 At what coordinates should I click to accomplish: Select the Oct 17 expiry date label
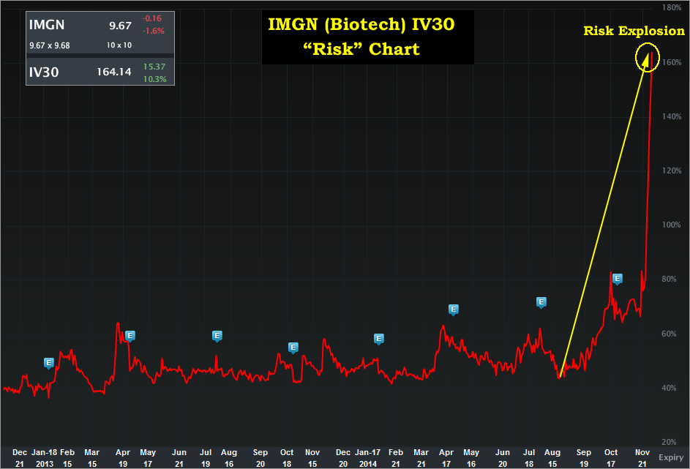pos(611,458)
